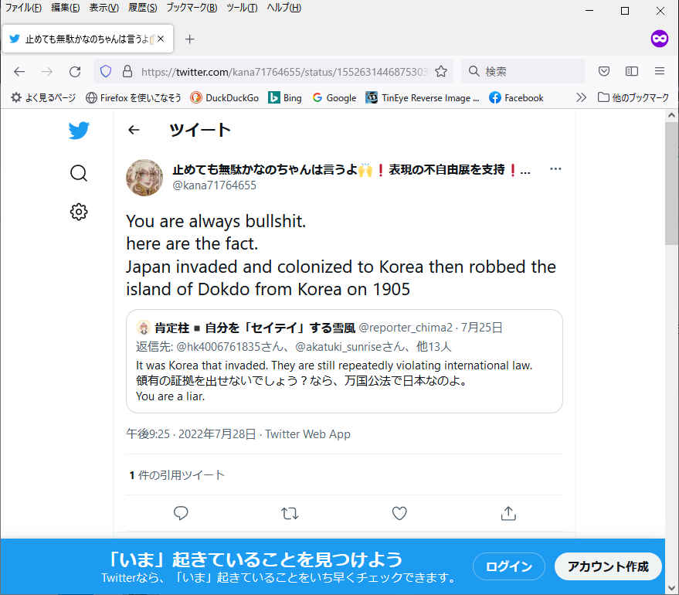Open tweet more options ellipsis
The height and width of the screenshot is (595, 679).
(555, 169)
